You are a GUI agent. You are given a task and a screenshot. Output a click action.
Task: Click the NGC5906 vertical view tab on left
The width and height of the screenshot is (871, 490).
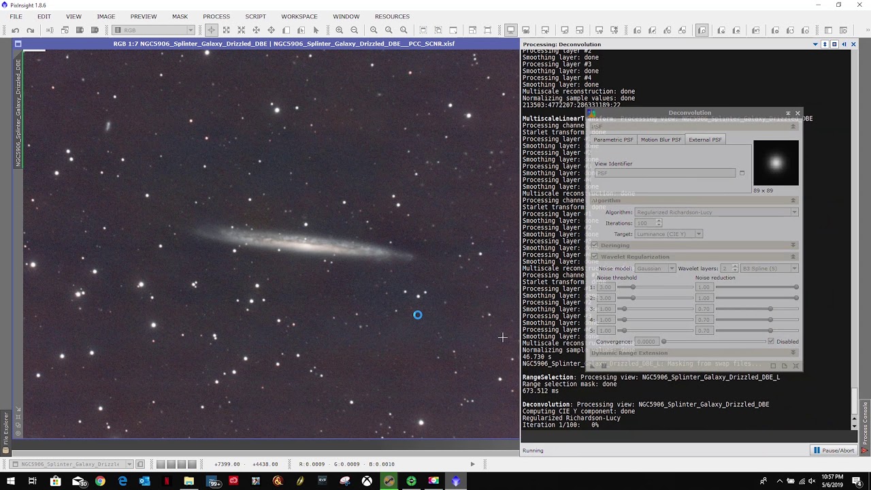(18, 112)
